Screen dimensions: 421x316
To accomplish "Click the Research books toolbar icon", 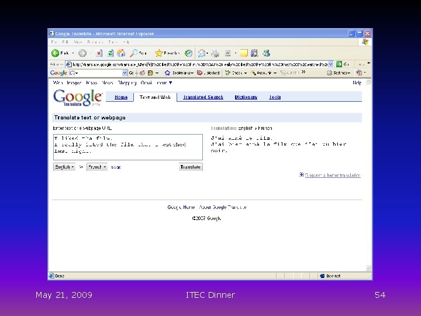I will pos(254,53).
